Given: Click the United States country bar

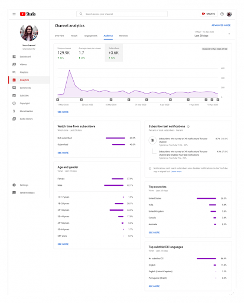Looking at the screenshot, I should point(206,198).
